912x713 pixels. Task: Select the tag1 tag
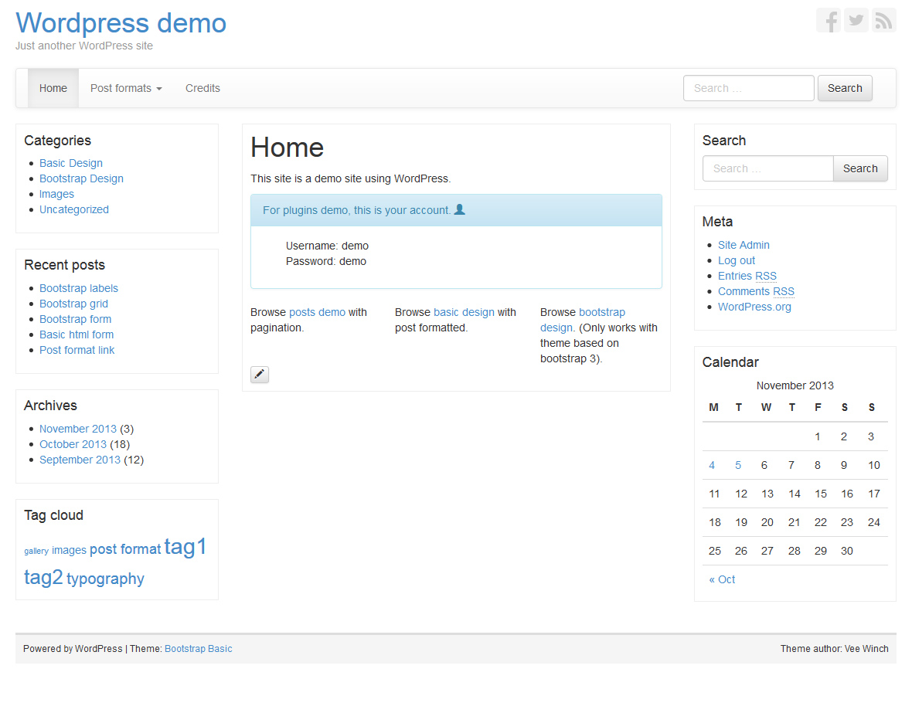tap(185, 547)
